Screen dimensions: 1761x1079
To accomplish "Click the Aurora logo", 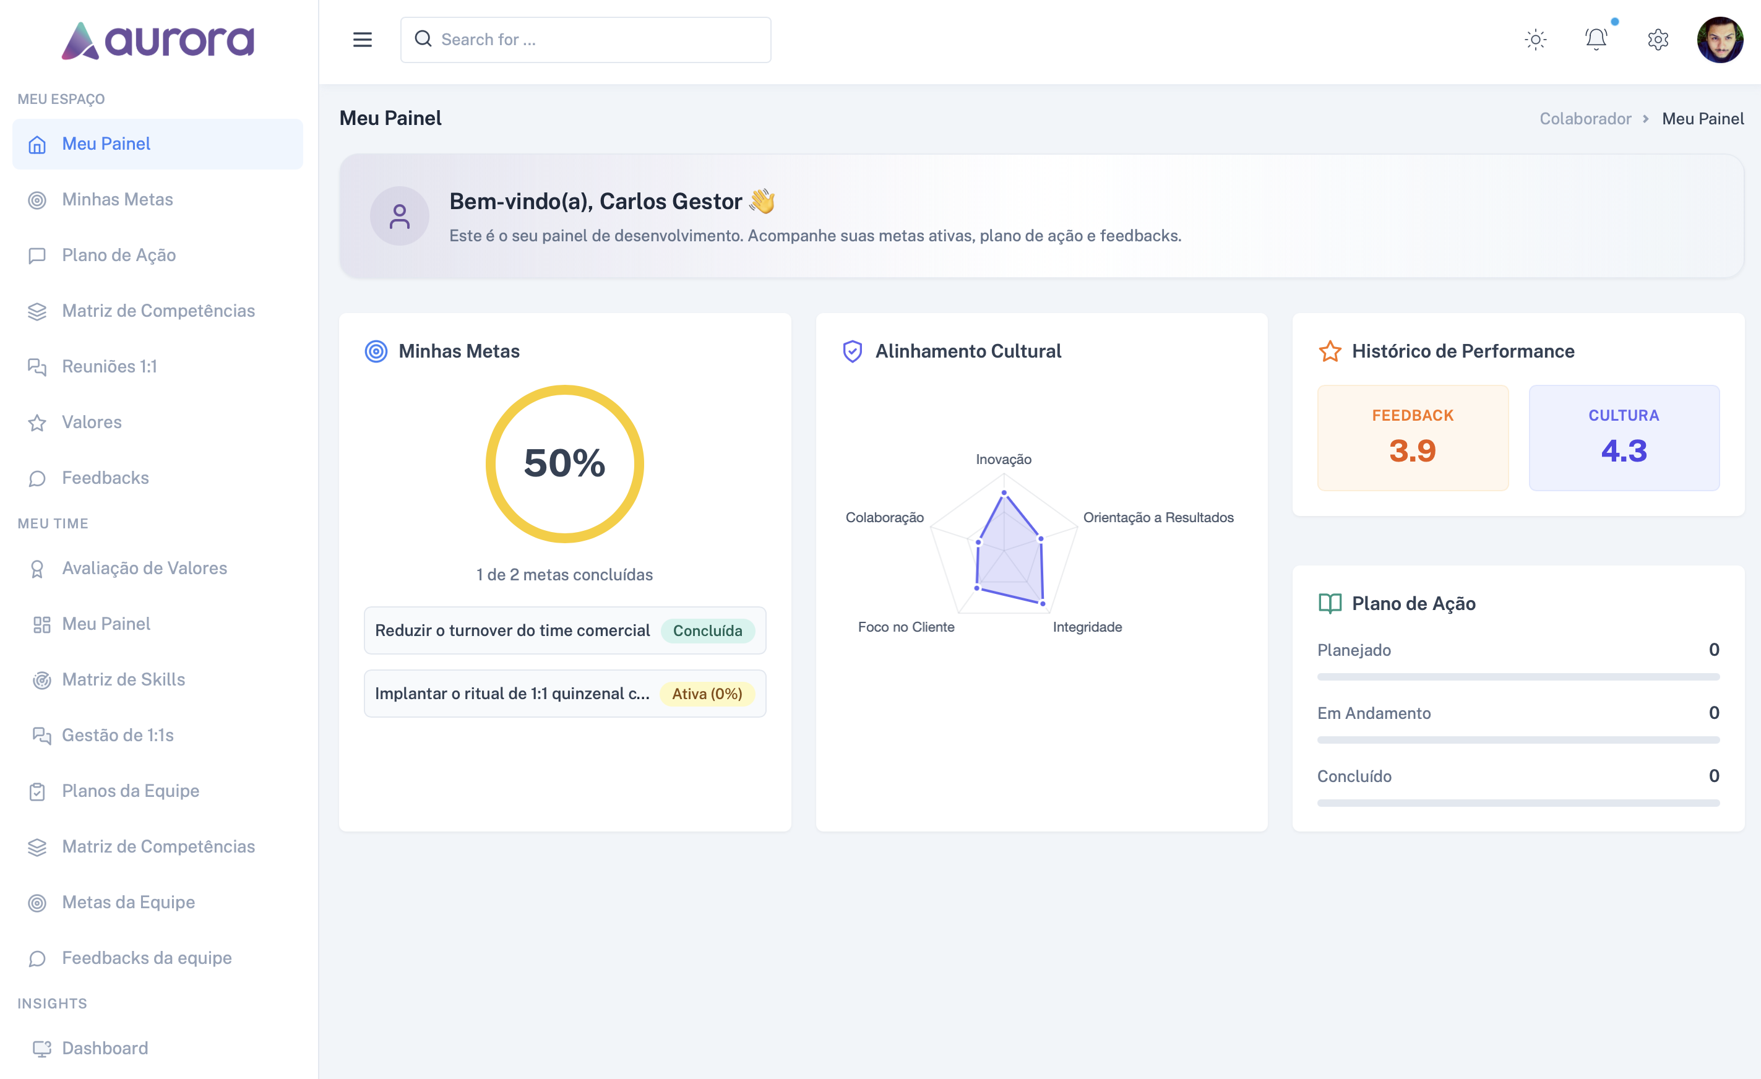I will click(157, 40).
